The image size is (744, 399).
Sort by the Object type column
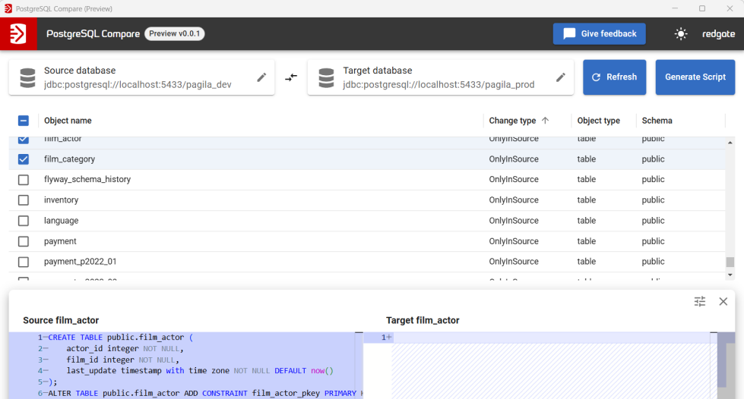pos(598,121)
